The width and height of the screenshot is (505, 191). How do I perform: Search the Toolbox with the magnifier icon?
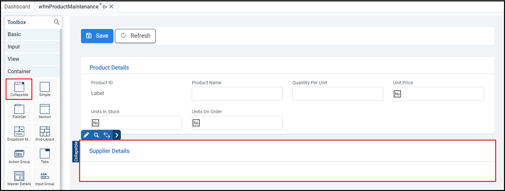57,22
